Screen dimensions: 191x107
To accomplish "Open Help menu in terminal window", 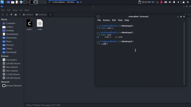I will [127, 20].
